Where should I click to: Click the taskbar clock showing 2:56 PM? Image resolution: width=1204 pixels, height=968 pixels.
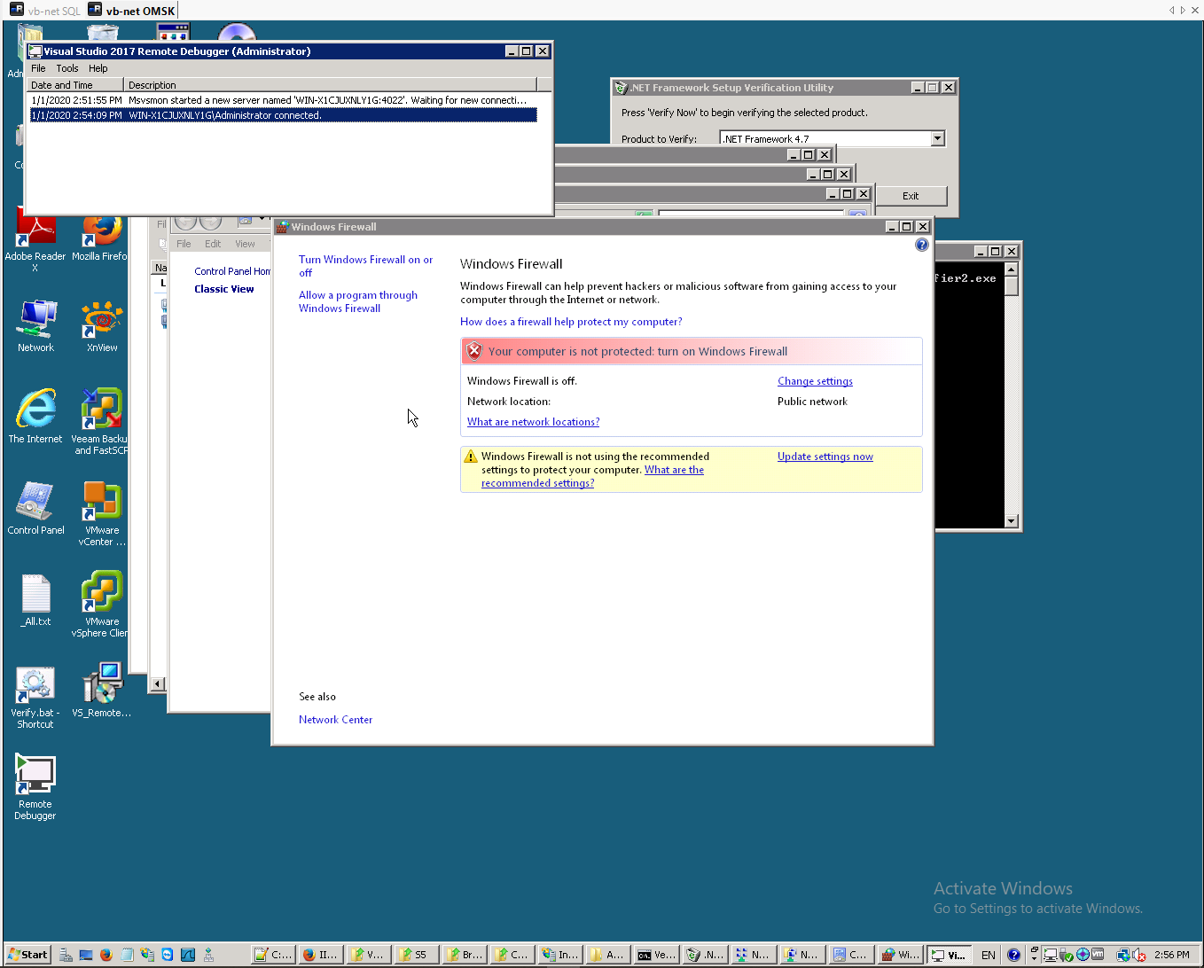(x=1172, y=955)
